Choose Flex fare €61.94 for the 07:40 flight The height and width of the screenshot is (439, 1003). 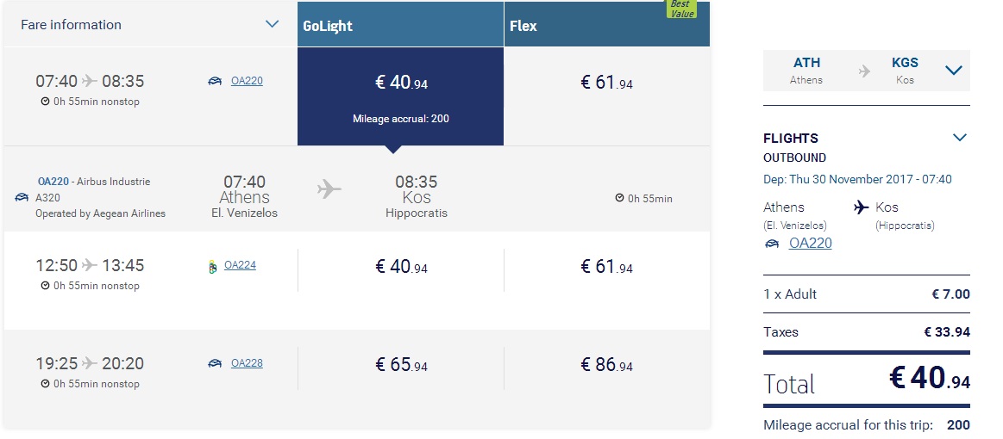[607, 83]
